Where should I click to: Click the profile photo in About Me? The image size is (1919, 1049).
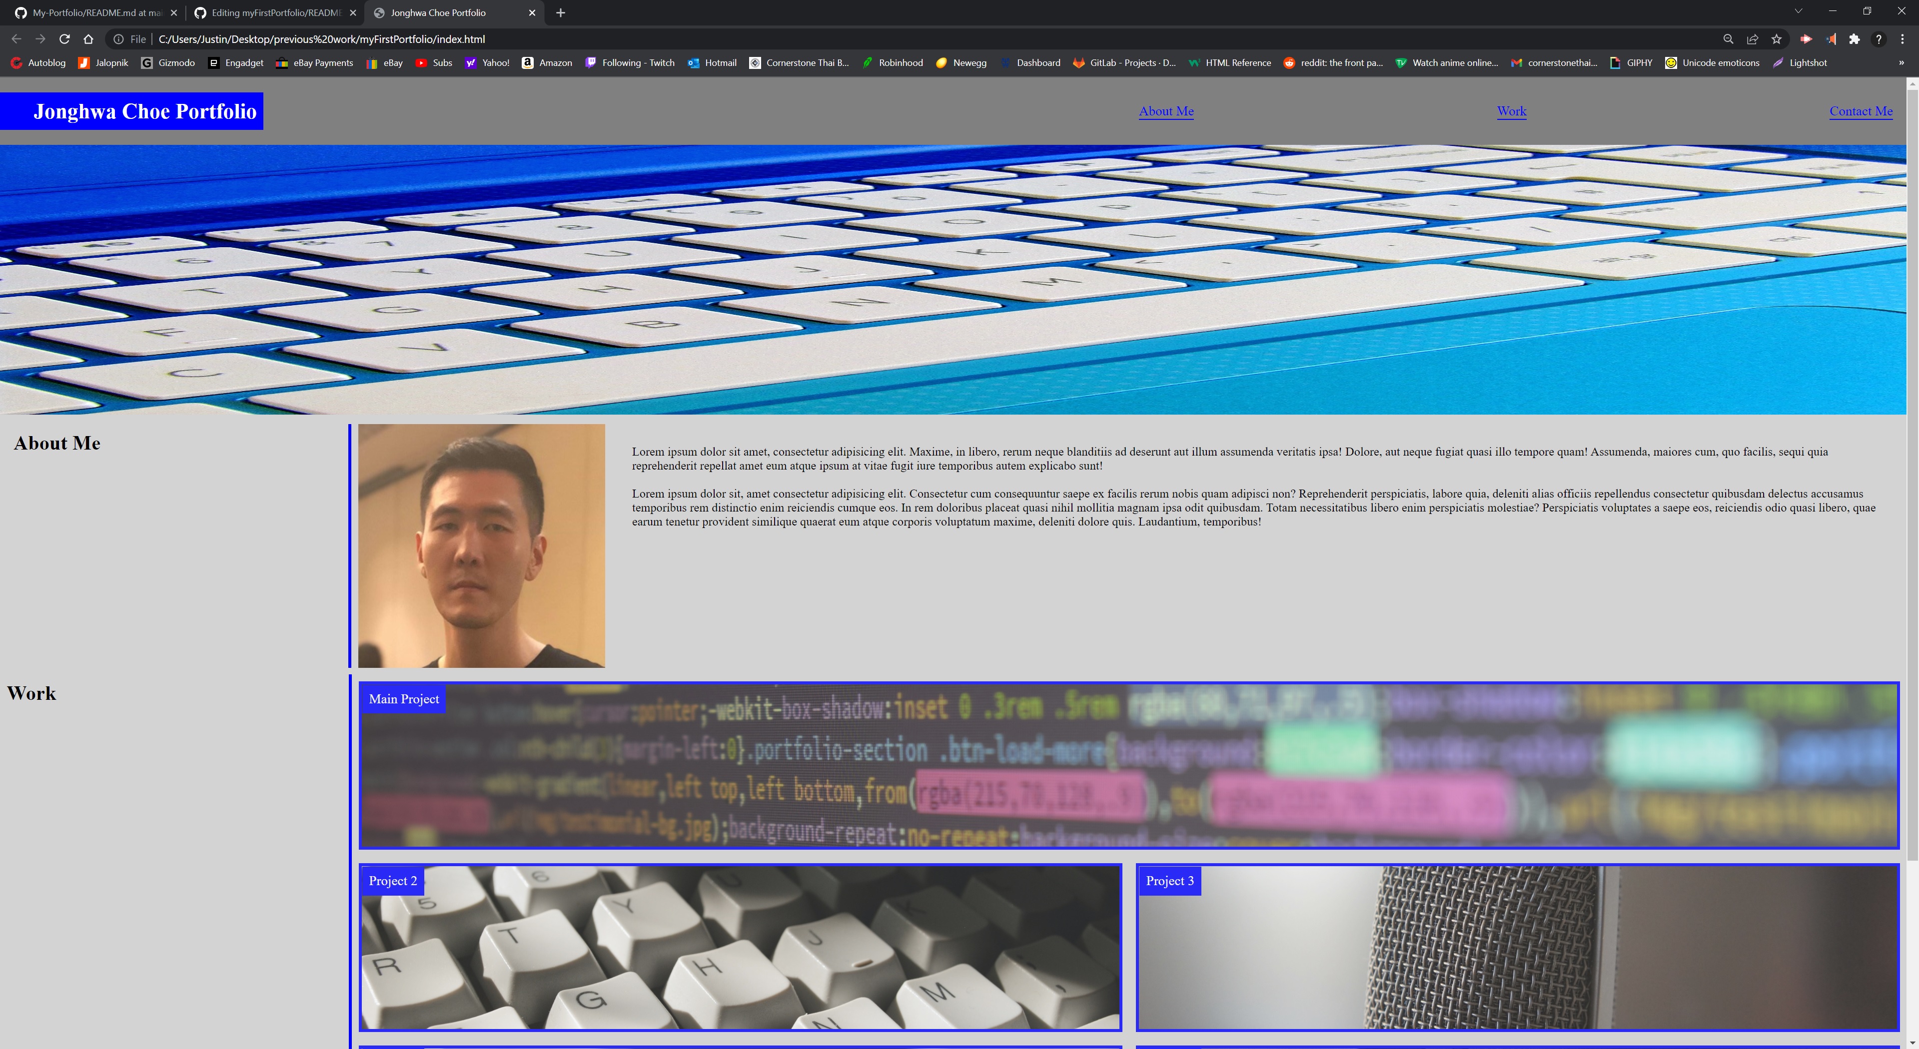481,545
